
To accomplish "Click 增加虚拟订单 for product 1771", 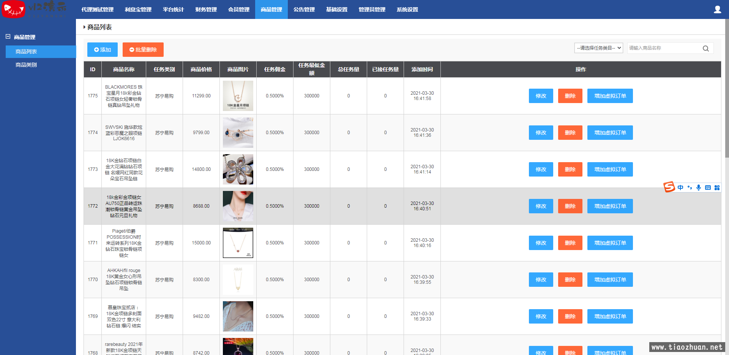I will tap(610, 243).
